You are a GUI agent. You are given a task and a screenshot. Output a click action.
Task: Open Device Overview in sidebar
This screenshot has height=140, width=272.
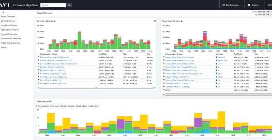tap(8, 21)
